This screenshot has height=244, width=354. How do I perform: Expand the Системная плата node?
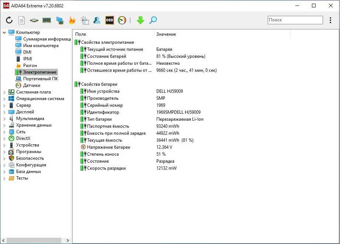click(x=4, y=92)
